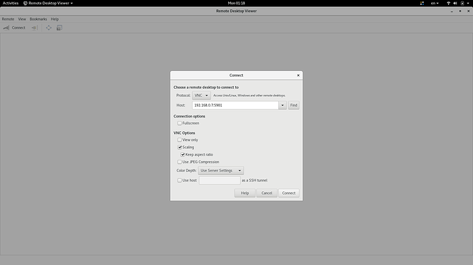Click the 'VNC Options' heading
The width and height of the screenshot is (473, 265).
pyautogui.click(x=184, y=132)
